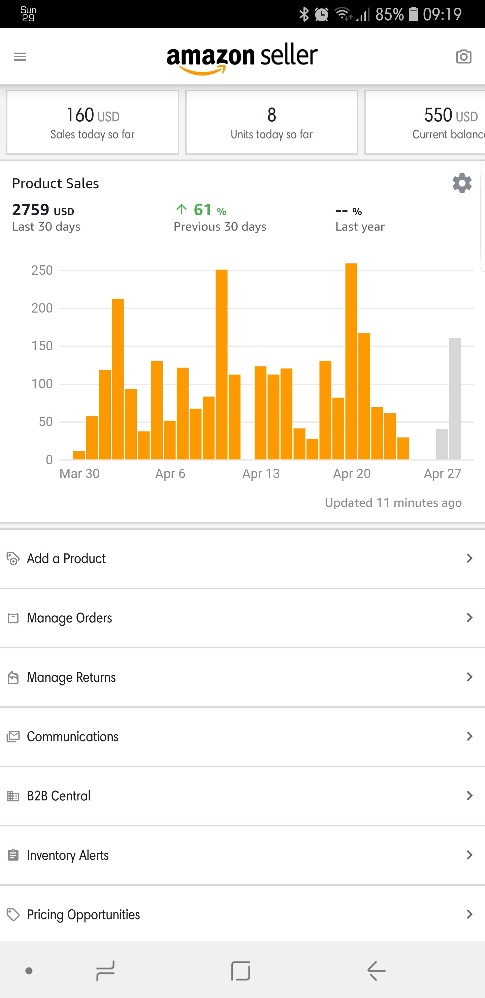Viewport: 485px width, 998px height.
Task: Tap Updated 11 minutes ago text
Action: (x=393, y=502)
